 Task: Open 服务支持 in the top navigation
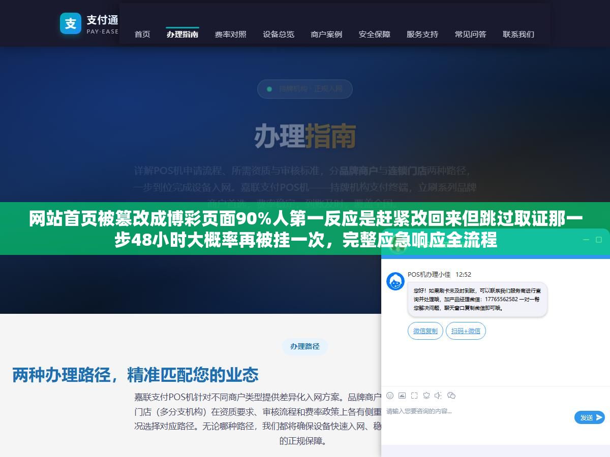[422, 34]
